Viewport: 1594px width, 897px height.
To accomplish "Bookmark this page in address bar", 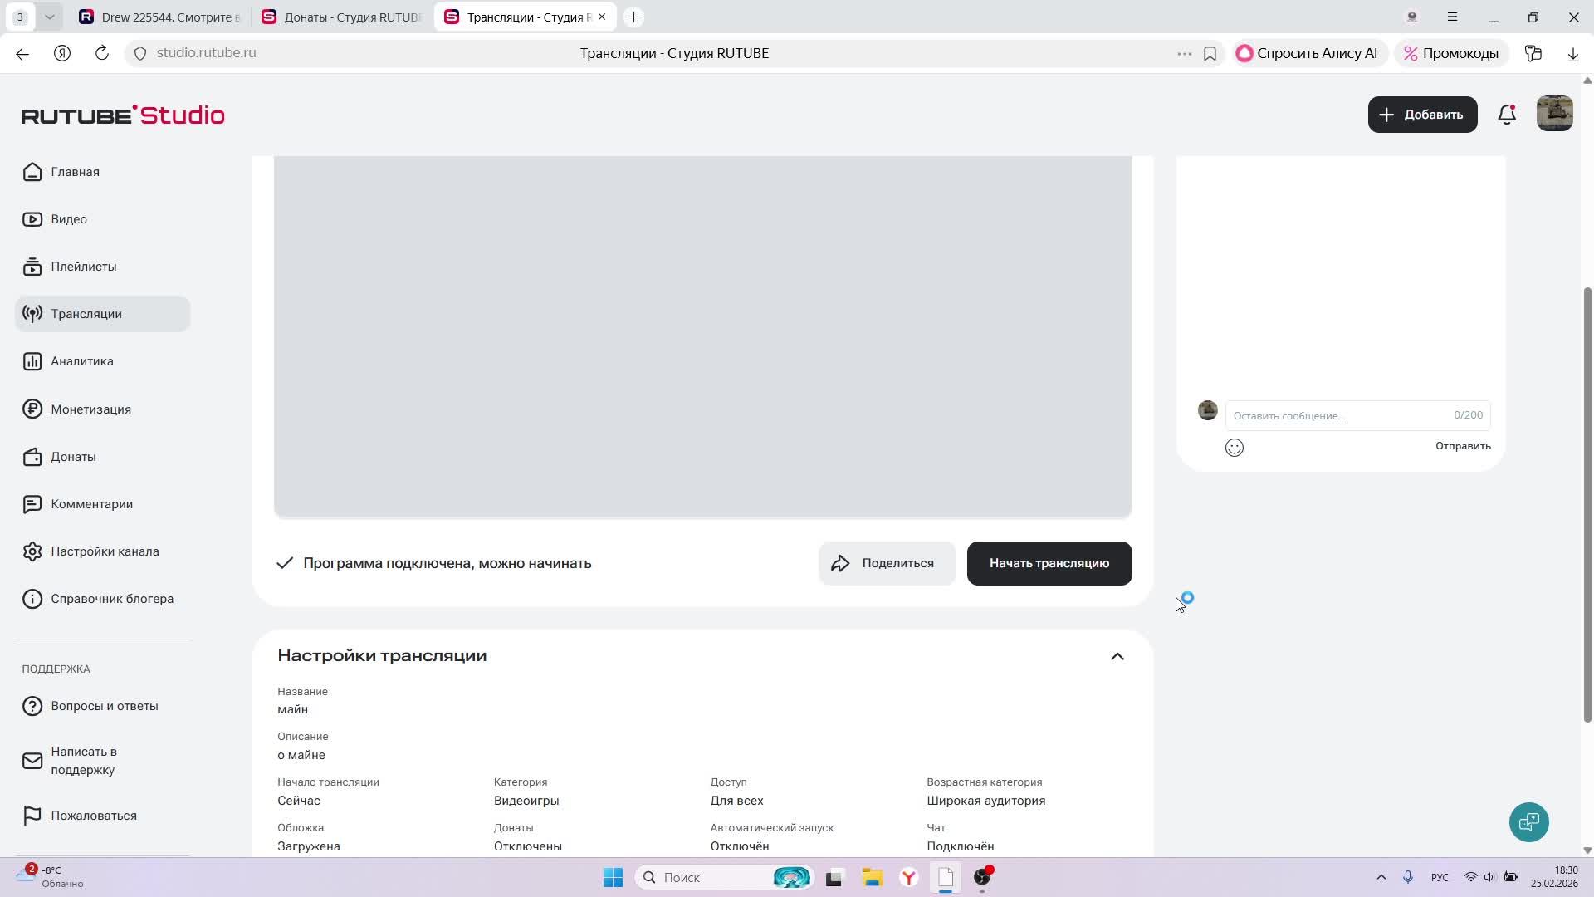I will pos(1210,53).
